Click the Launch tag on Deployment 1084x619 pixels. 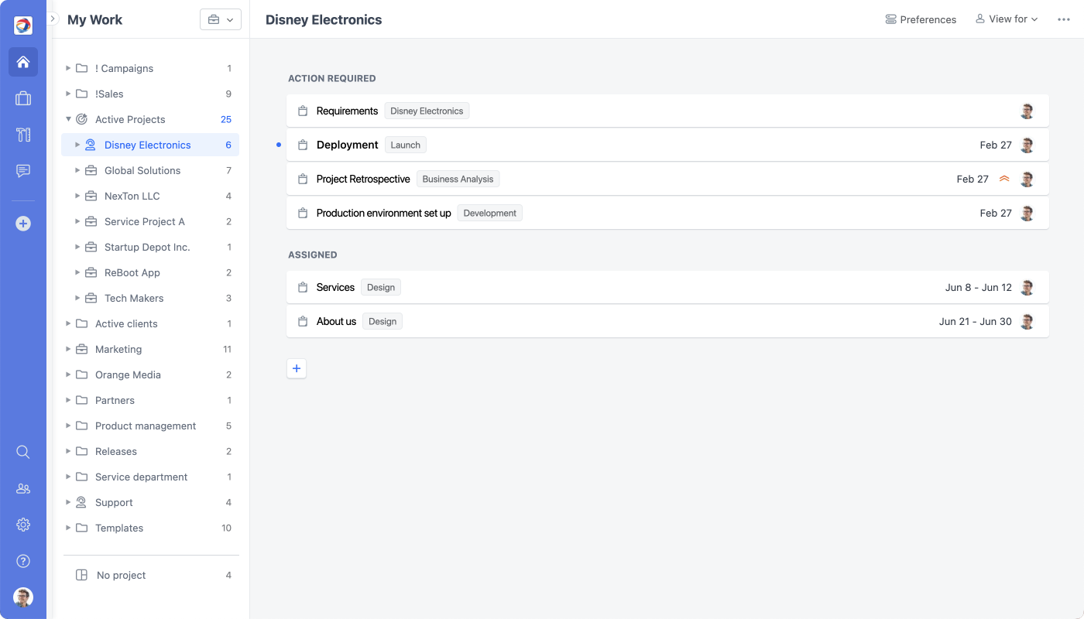(x=406, y=145)
